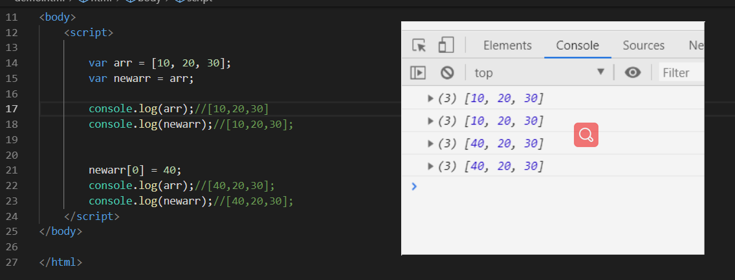735x280 pixels.
Task: Toggle the device toolbar icon in DevTools
Action: pos(446,45)
